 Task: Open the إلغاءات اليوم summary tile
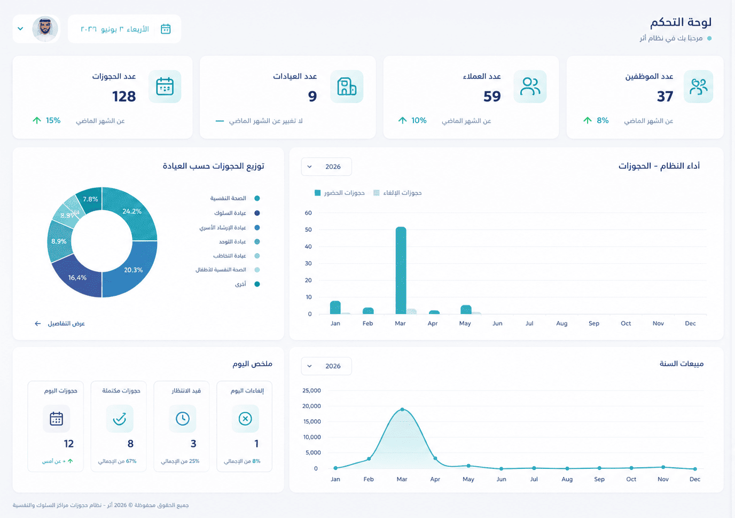coord(245,426)
